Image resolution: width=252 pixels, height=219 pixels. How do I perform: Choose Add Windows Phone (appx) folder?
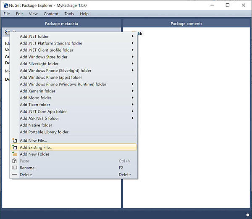[51, 77]
